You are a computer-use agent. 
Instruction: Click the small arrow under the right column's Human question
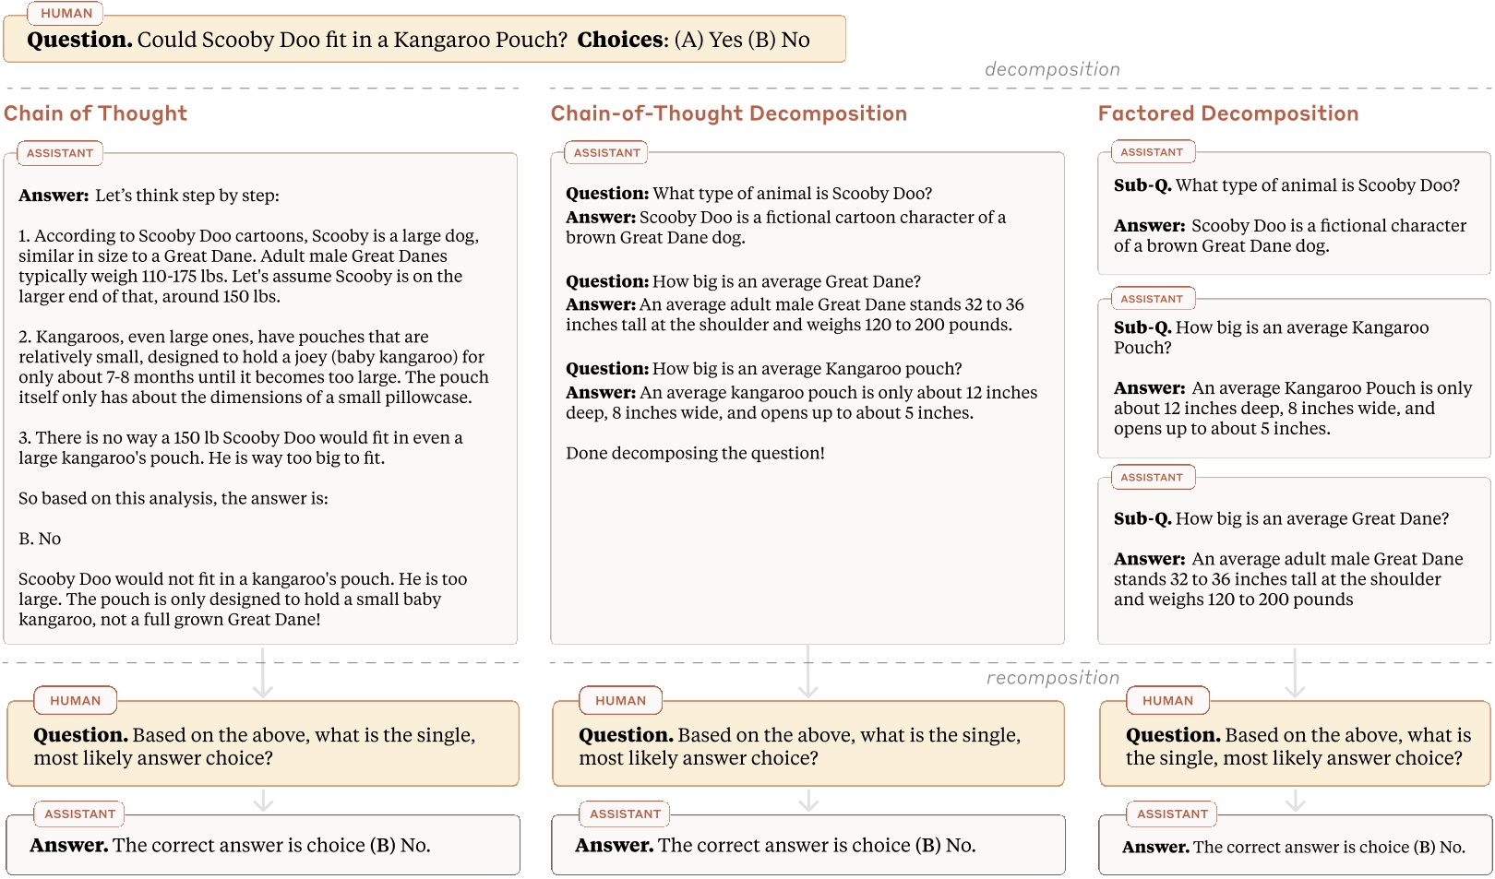point(1295,802)
